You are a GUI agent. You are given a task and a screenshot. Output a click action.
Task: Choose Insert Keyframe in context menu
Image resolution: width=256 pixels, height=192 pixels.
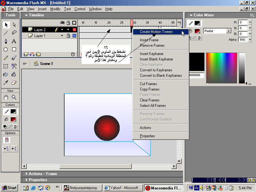(x=161, y=54)
